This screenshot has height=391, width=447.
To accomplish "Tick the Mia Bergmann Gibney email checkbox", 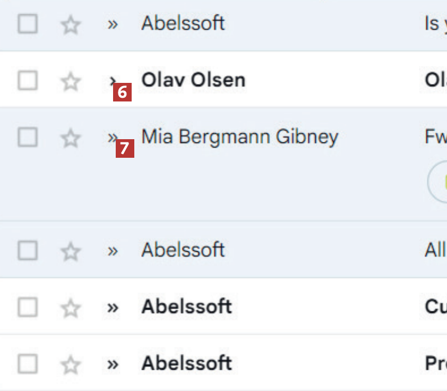I will (28, 138).
